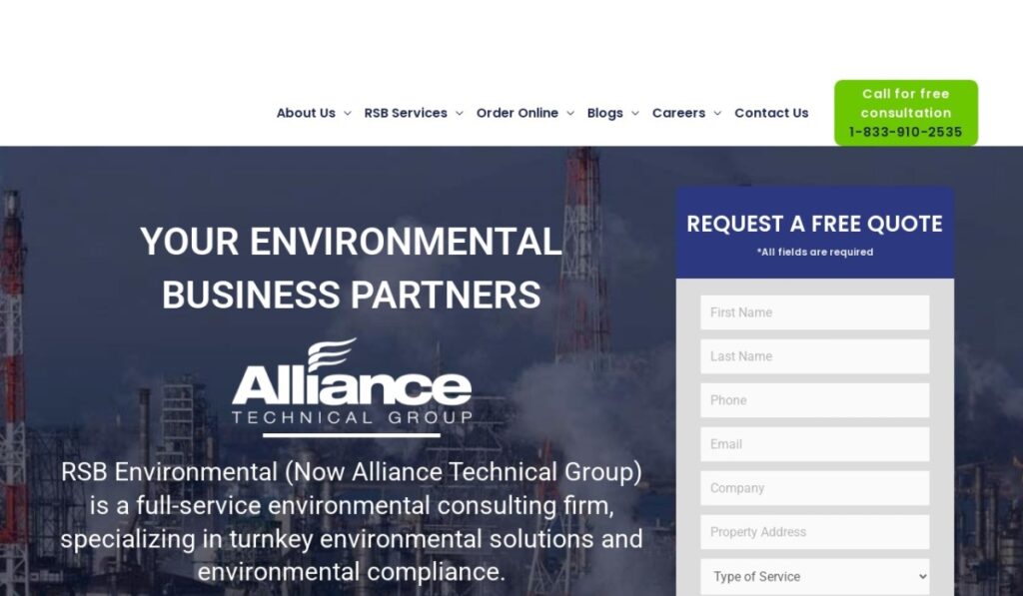The image size is (1023, 596).
Task: Open the Careers menu item
Action: (678, 113)
